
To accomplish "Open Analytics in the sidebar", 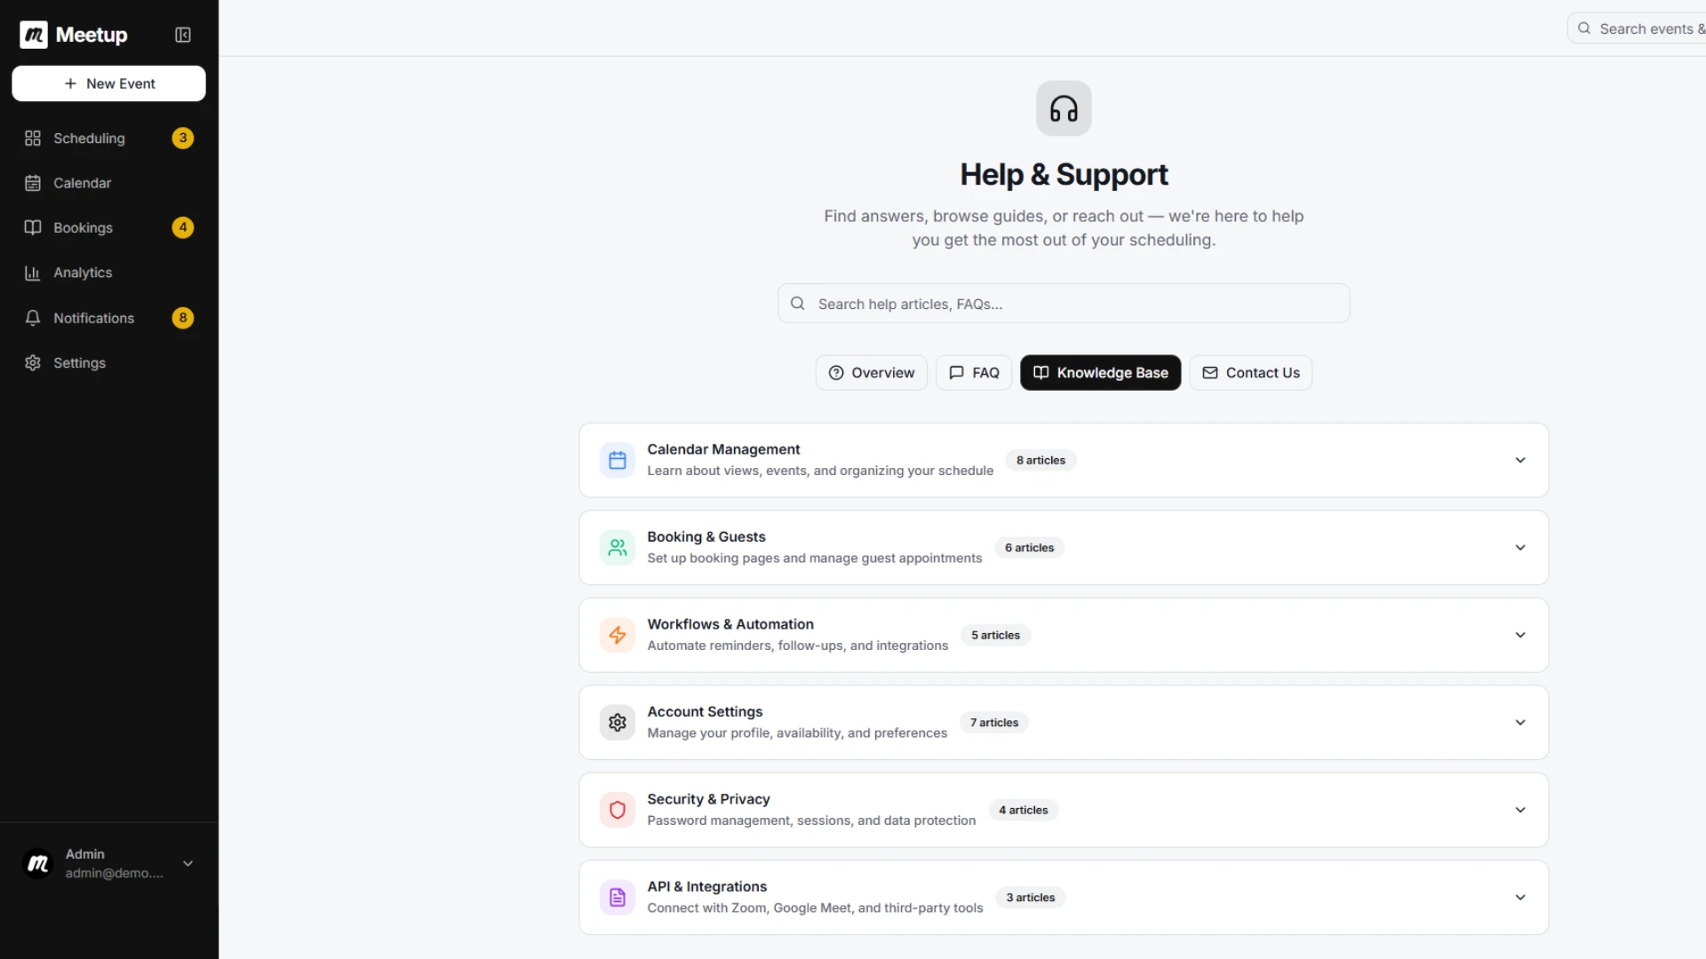I will [x=108, y=273].
